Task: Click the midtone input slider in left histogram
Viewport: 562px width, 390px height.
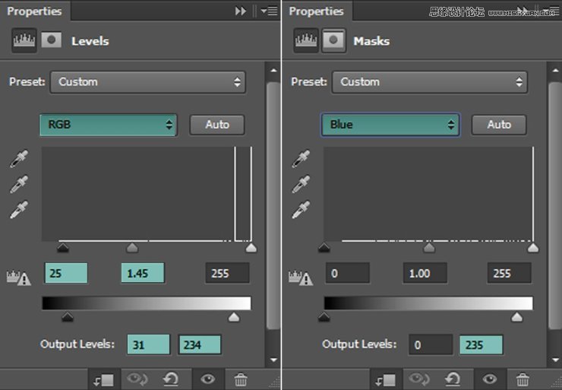Action: coord(132,248)
